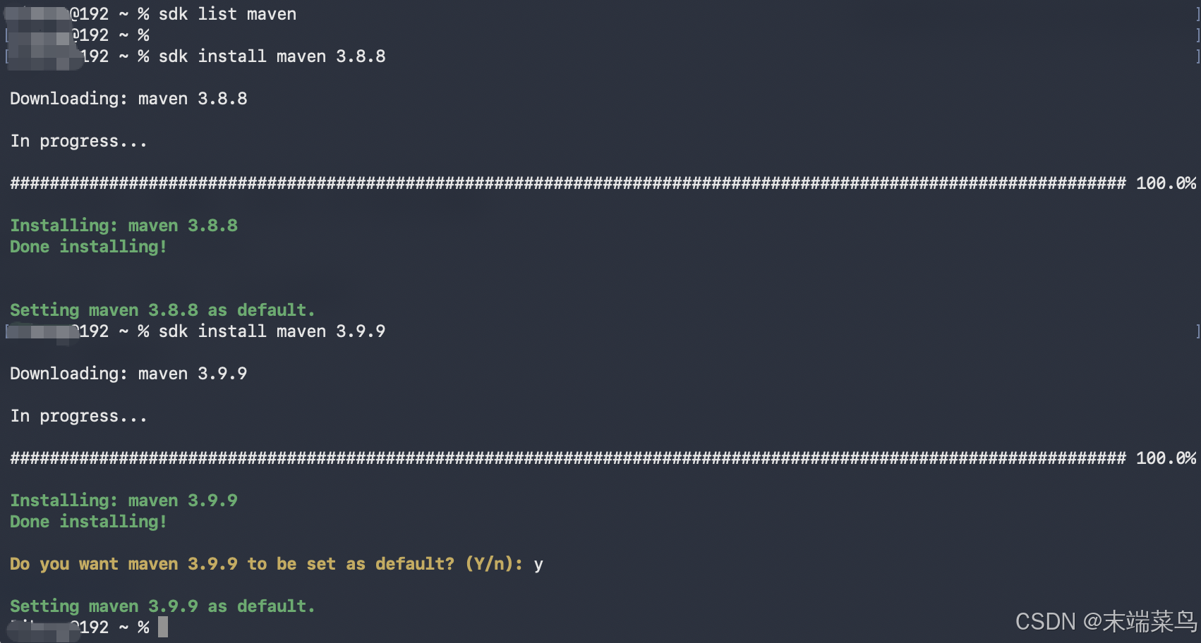Click 'Setting maven 3.9.9 as default.' line
This screenshot has width=1201, height=643.
coord(162,606)
